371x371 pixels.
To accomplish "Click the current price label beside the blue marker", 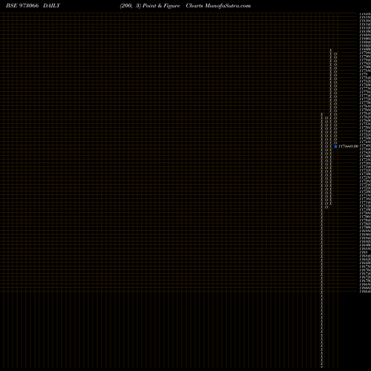I will (348, 146).
